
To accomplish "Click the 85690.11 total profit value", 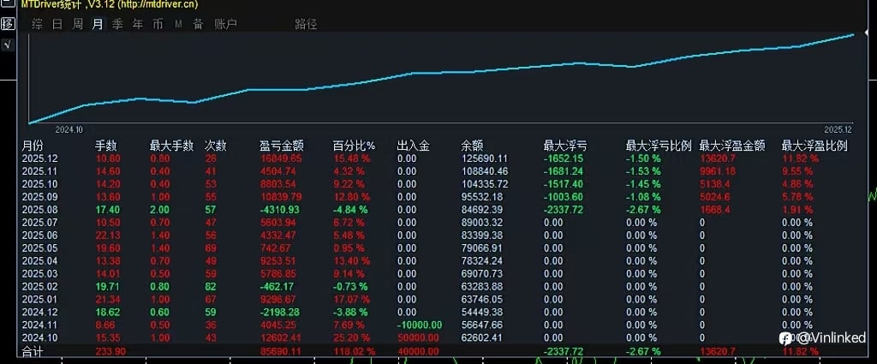I will coord(281,351).
